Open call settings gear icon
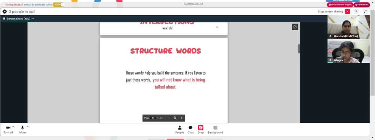The height and width of the screenshot is (140, 375). tap(4, 12)
